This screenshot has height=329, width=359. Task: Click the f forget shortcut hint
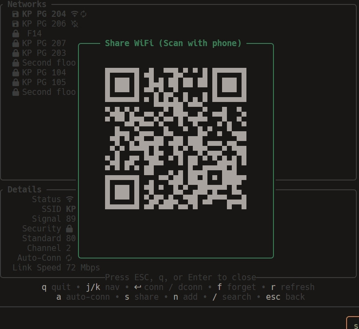pos(237,287)
